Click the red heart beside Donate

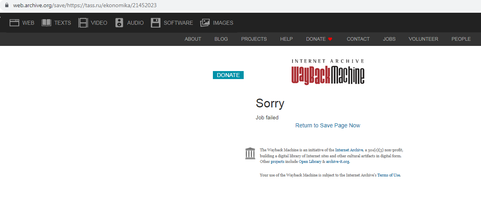tap(330, 39)
